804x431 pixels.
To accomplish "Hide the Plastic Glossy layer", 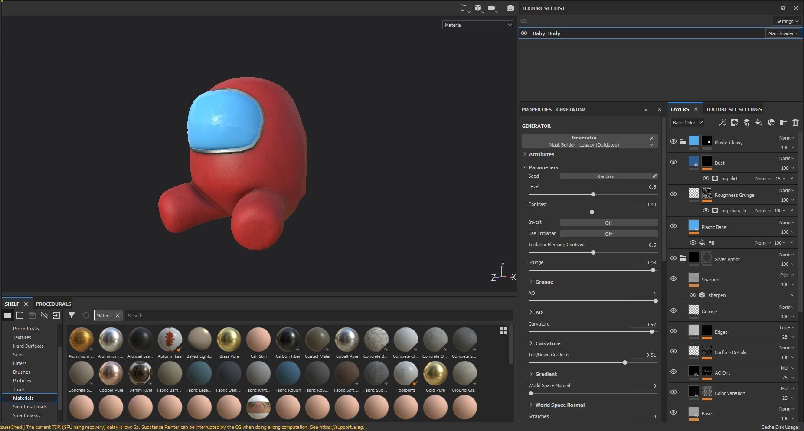I will [673, 141].
